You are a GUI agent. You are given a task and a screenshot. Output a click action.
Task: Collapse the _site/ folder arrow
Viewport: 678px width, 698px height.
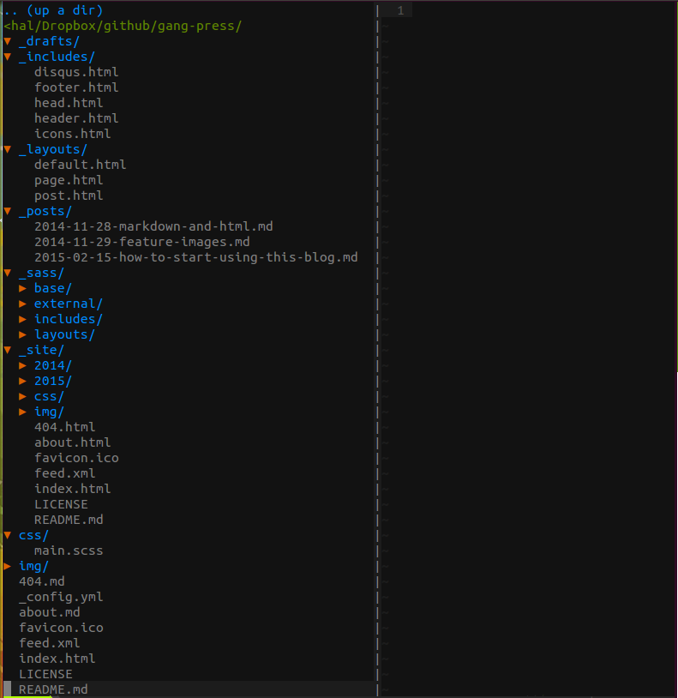(x=8, y=350)
